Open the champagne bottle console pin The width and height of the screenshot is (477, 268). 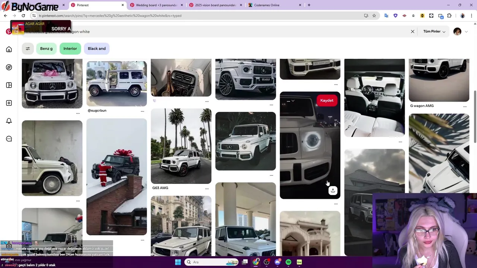[x=181, y=77]
